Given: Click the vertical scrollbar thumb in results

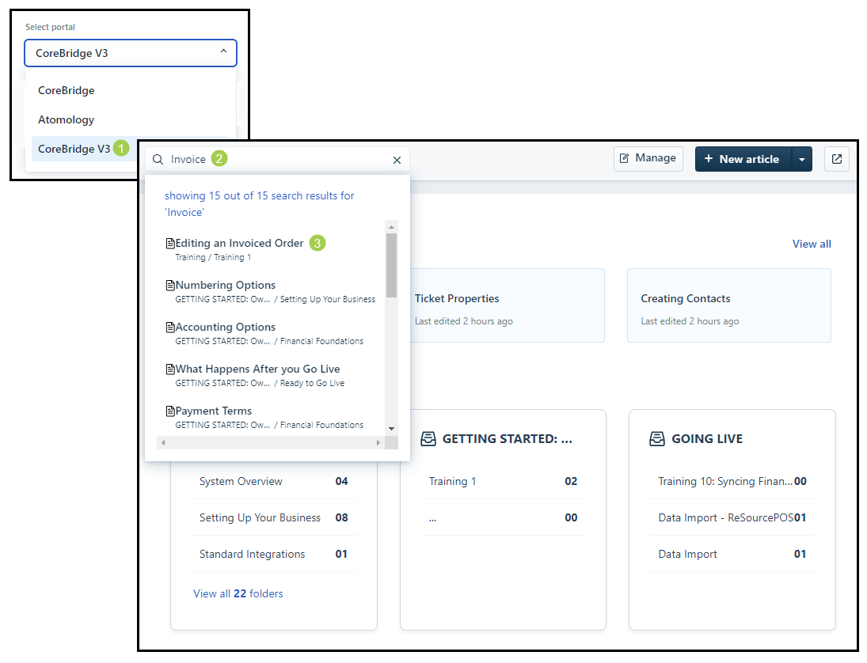Looking at the screenshot, I should pos(391,265).
